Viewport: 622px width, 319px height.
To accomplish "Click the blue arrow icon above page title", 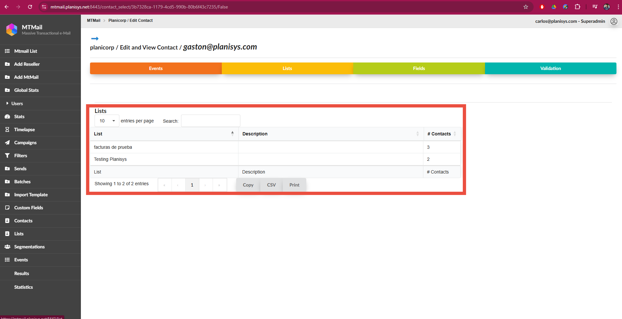I will (95, 39).
